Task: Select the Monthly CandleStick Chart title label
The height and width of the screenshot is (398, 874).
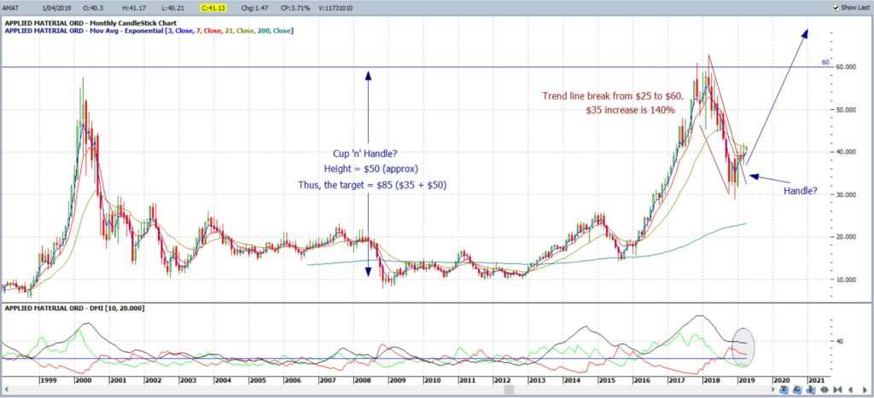Action: pyautogui.click(x=90, y=23)
